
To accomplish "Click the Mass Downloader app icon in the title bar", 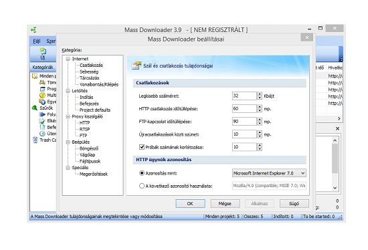I will tap(33, 30).
